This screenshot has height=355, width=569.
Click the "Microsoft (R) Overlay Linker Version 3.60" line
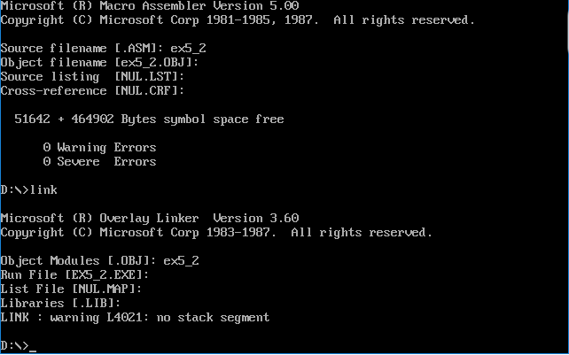(150, 218)
